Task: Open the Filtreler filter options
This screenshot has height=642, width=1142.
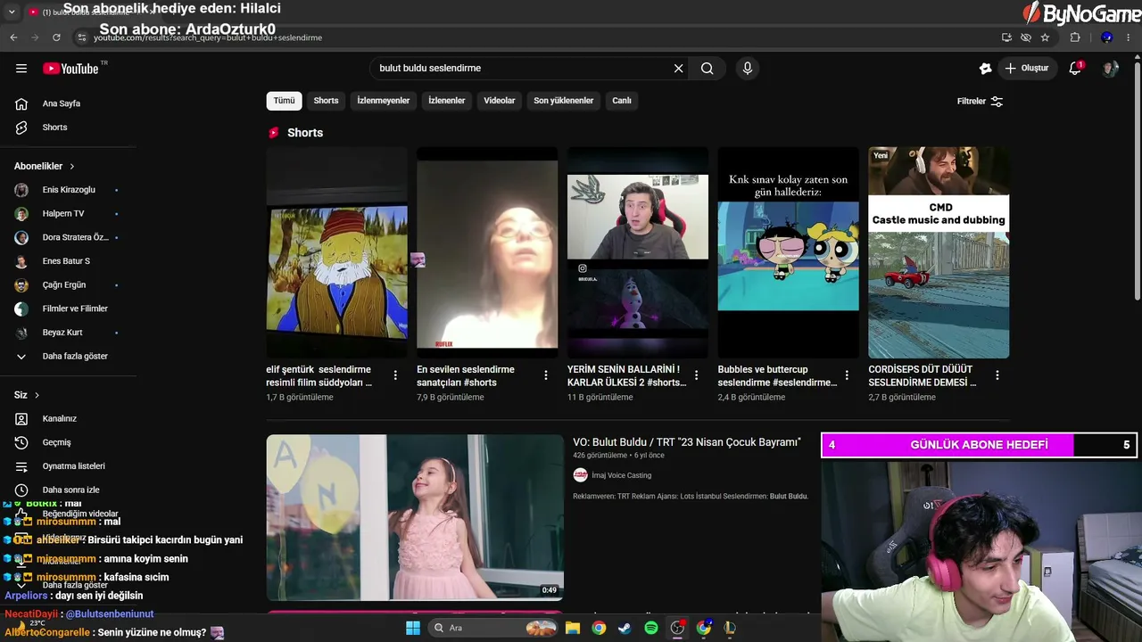Action: pos(981,102)
